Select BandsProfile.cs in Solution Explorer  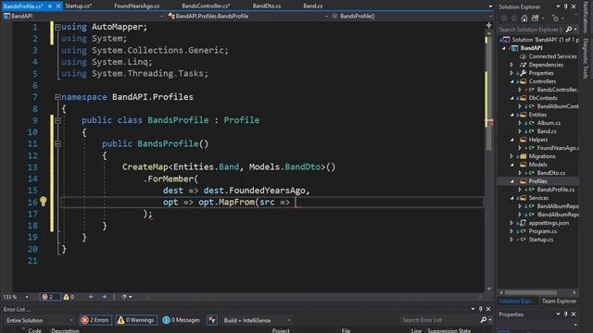point(556,190)
